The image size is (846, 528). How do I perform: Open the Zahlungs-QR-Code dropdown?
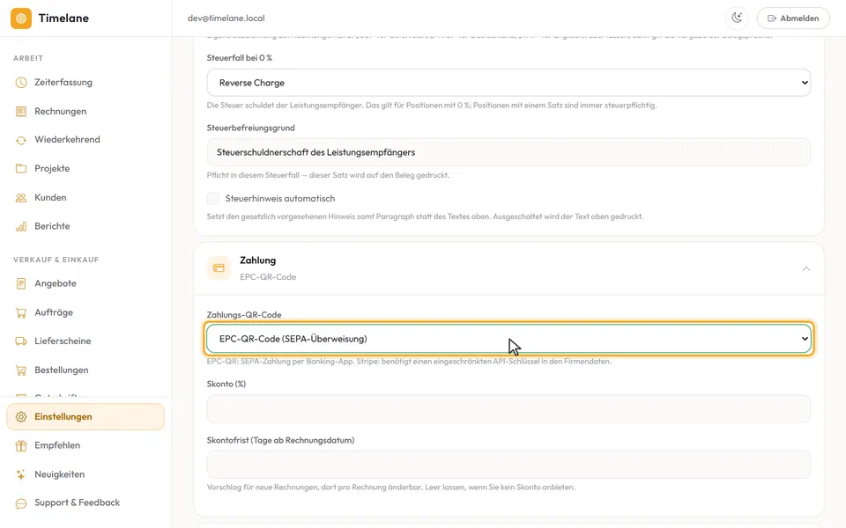[x=508, y=339]
